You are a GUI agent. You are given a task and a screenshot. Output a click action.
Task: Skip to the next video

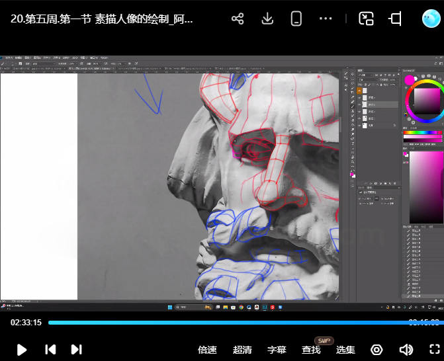(76, 350)
